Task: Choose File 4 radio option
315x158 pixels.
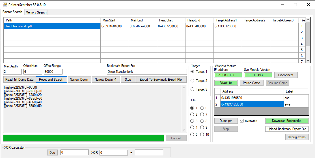Action: tap(192, 128)
